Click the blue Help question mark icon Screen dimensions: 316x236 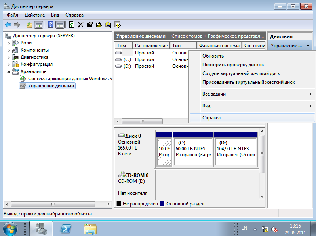pos(50,25)
